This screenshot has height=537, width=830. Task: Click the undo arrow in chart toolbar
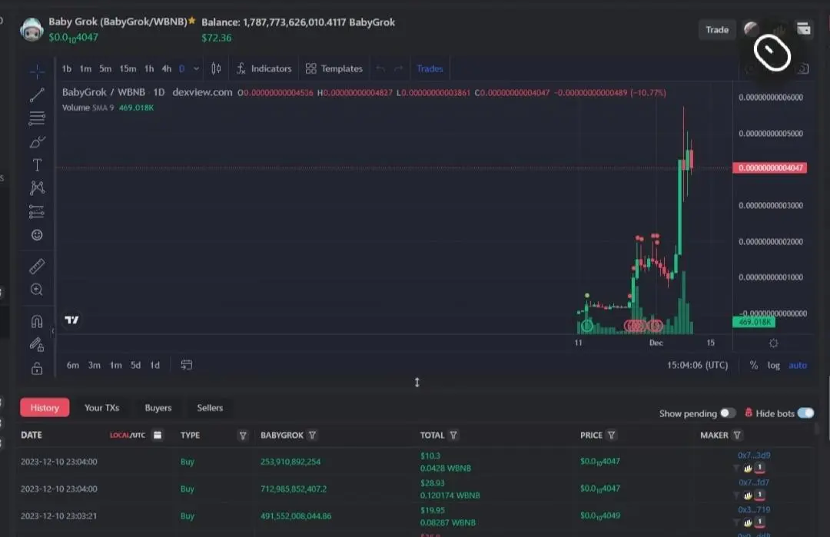pos(380,68)
